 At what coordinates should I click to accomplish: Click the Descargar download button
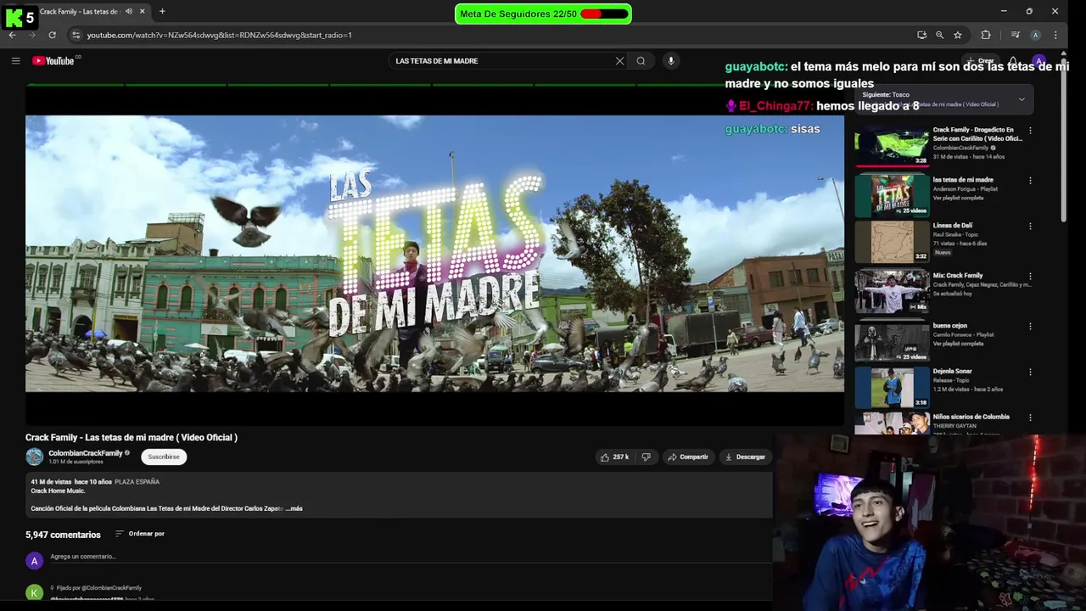[x=745, y=457]
